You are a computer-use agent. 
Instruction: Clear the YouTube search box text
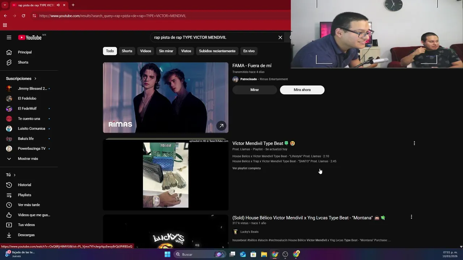(x=280, y=38)
